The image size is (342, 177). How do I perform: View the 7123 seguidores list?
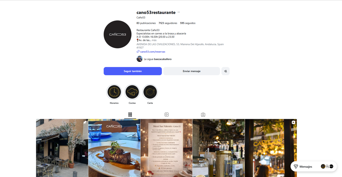[168, 23]
